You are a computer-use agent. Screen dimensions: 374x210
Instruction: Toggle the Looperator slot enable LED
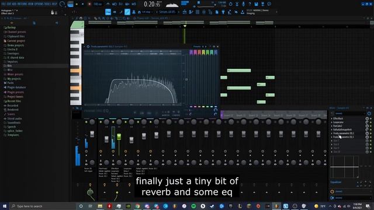coord(370,122)
